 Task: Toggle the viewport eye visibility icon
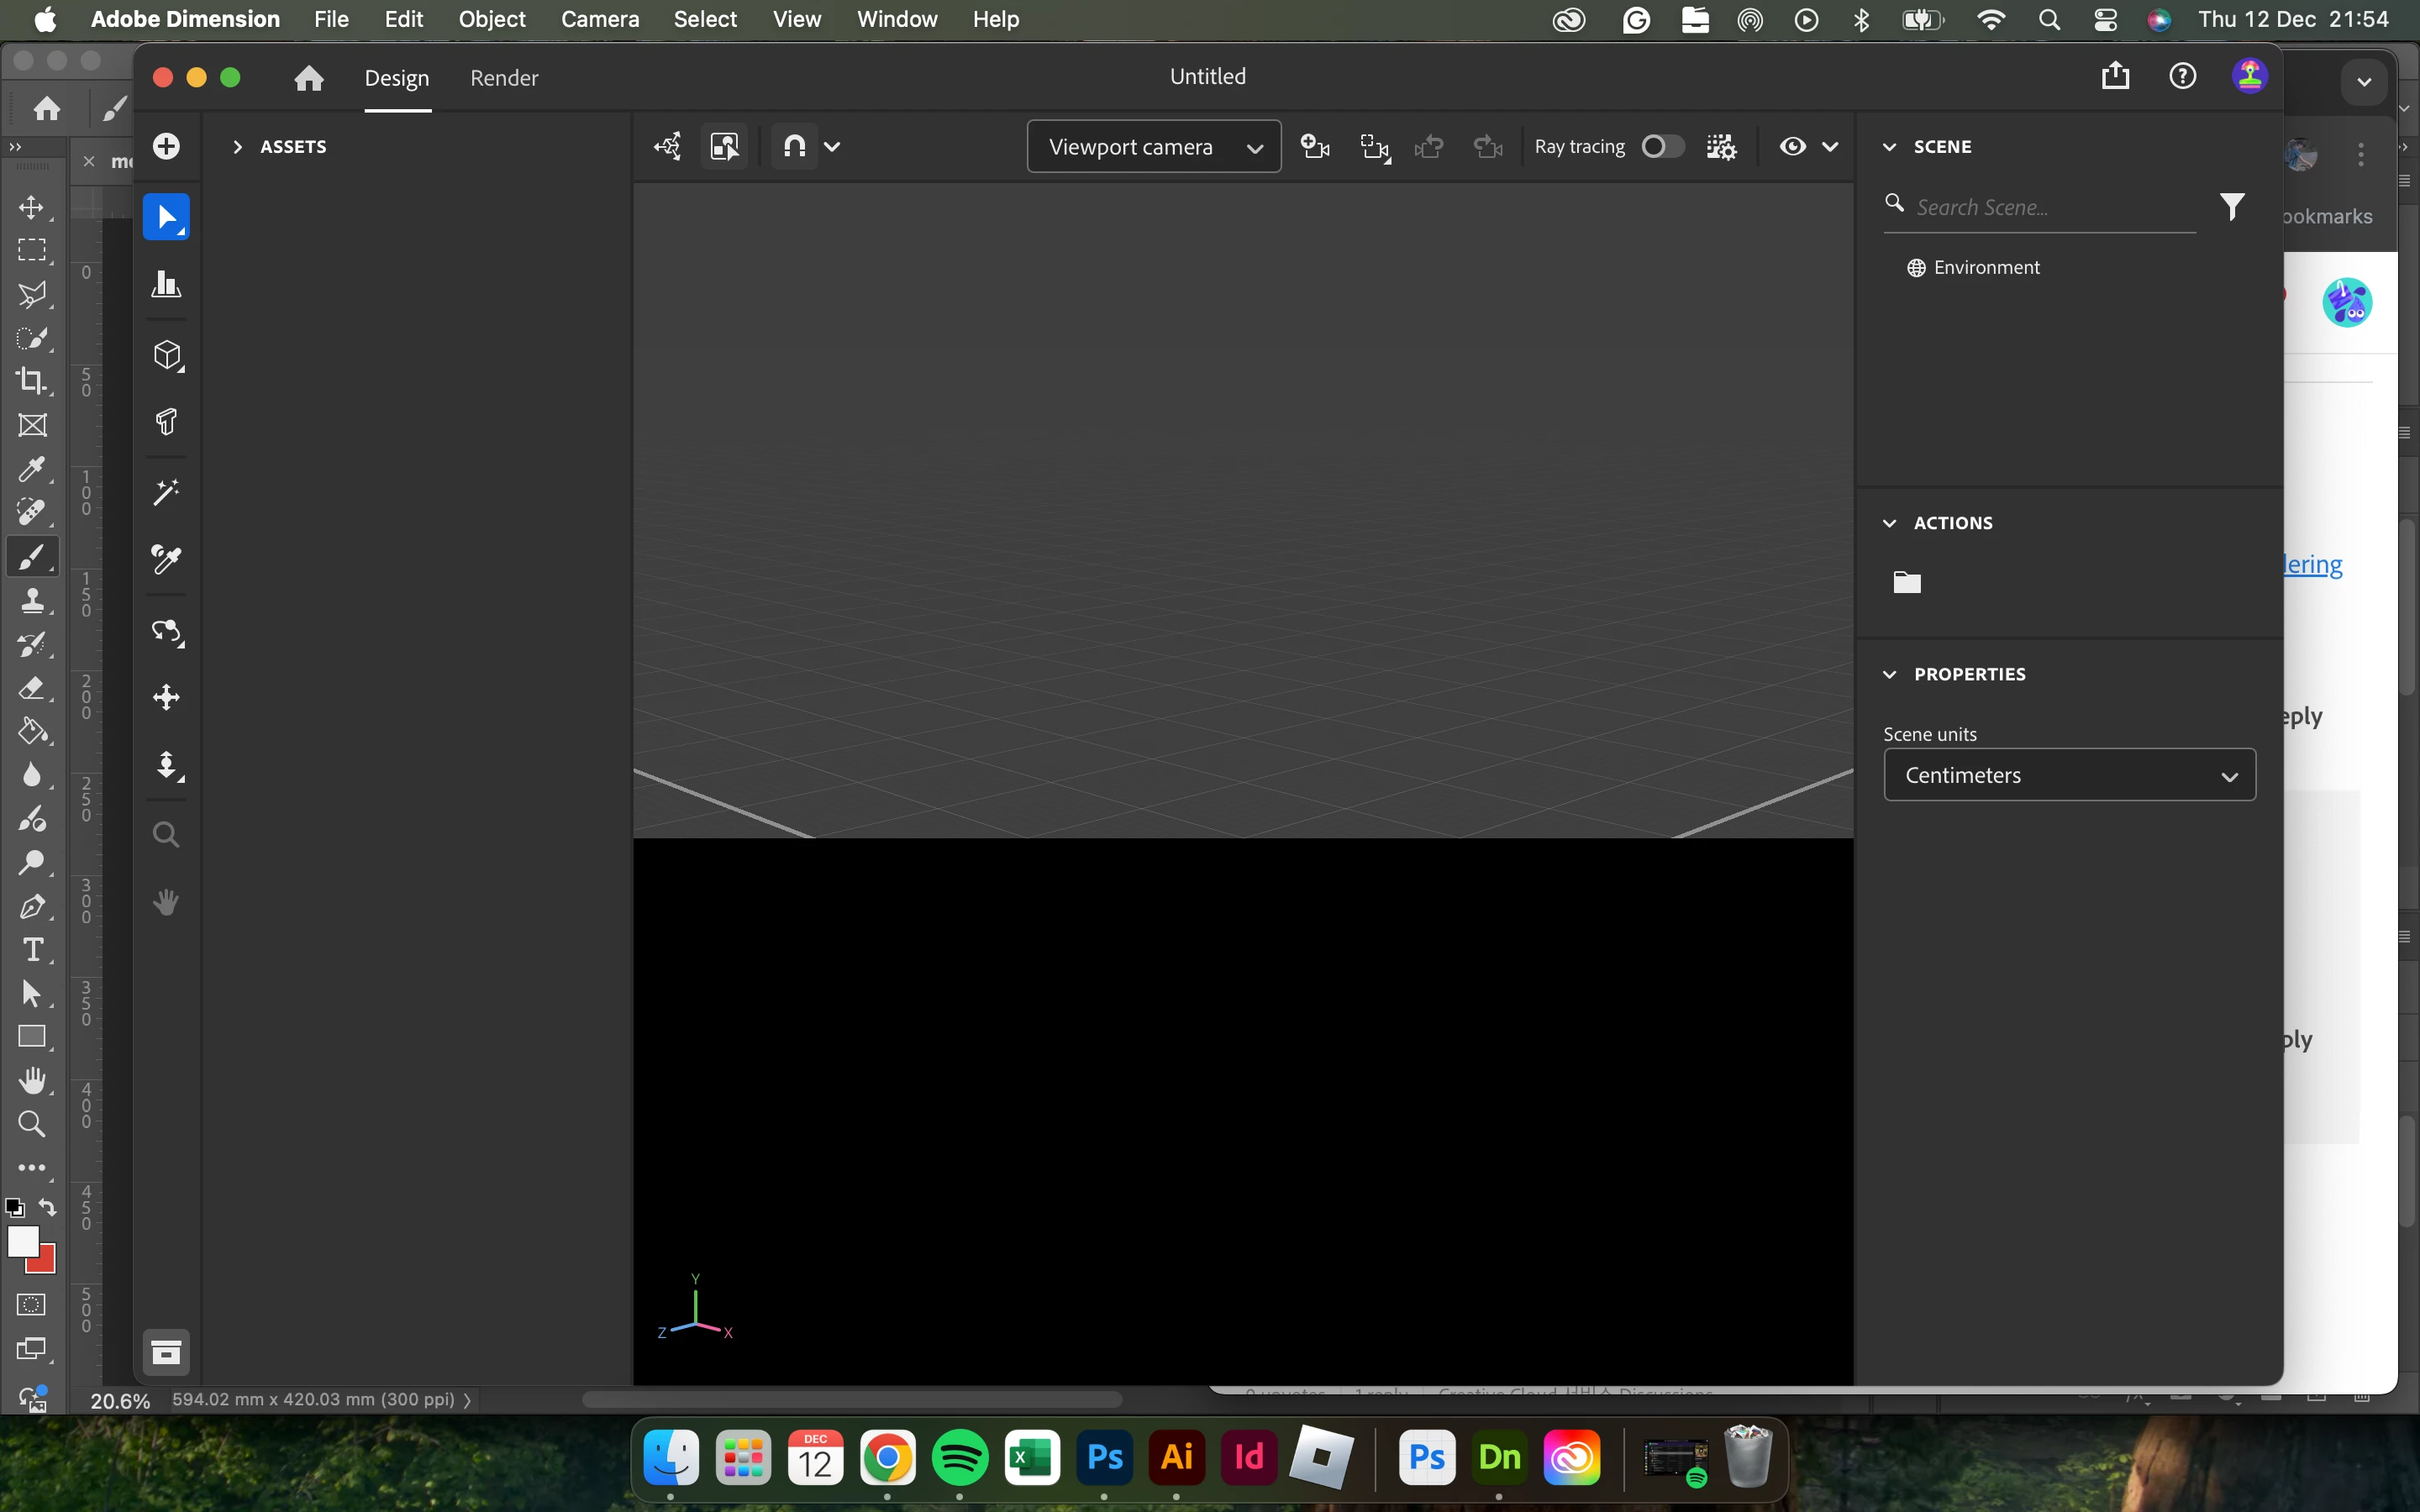[x=1792, y=147]
